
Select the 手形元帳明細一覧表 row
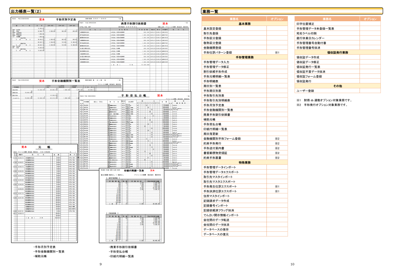pos(244,76)
